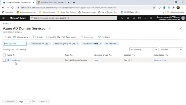Open the FrescoDocs bookmark
The height and width of the screenshot is (105, 186).
click(x=8, y=12)
